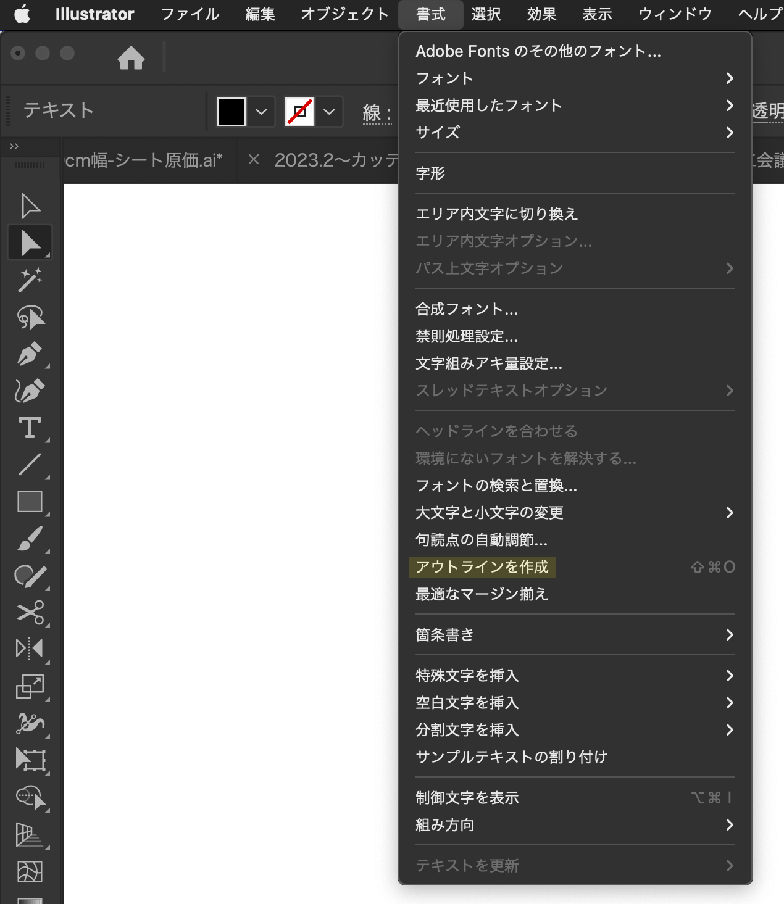Select the Magic Wand tool
This screenshot has width=784, height=904.
(x=30, y=280)
